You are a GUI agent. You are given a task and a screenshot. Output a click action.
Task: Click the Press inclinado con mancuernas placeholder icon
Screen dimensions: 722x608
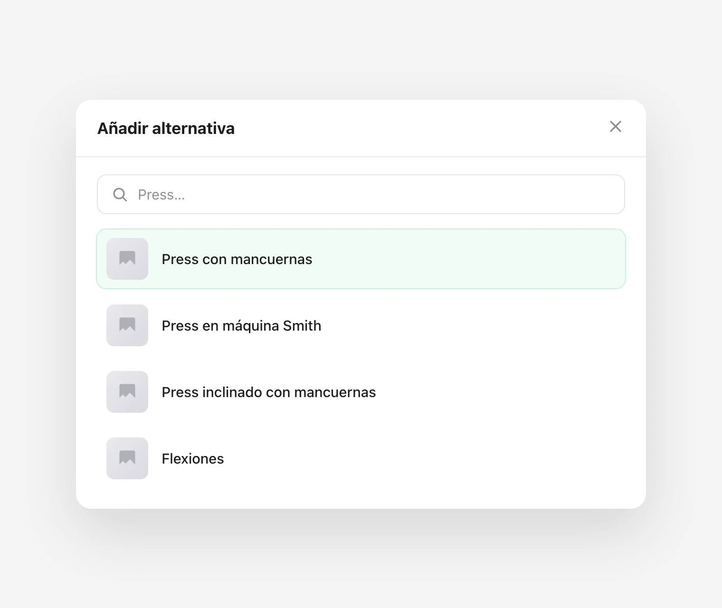[127, 391]
